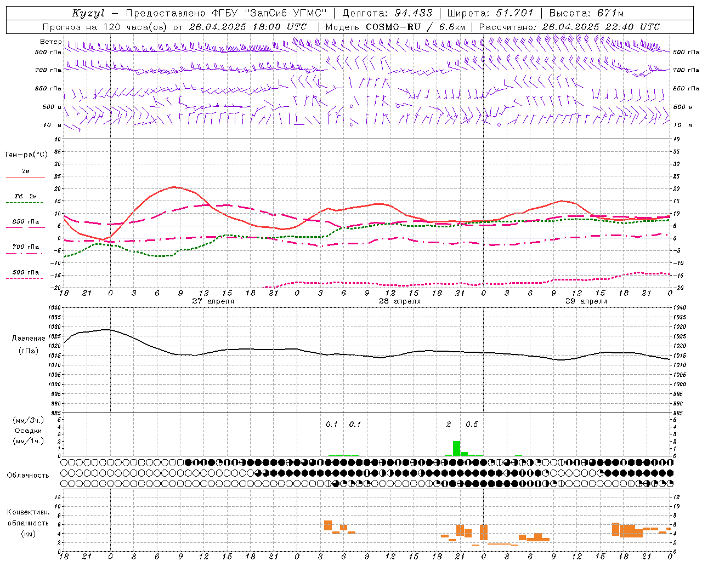This screenshot has height=561, width=702.
Task: Click the "(мм/3ч.)" units label
Action: point(29,420)
